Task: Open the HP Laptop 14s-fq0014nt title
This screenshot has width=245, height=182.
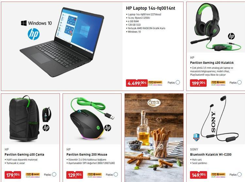Action: 151,8
